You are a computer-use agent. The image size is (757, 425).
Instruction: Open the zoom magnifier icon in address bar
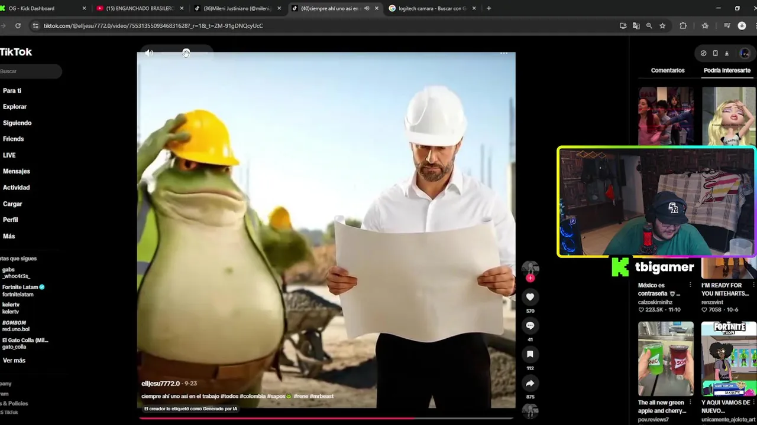click(x=649, y=26)
